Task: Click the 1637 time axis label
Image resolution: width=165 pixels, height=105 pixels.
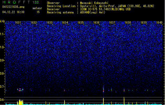Action: click(112, 23)
